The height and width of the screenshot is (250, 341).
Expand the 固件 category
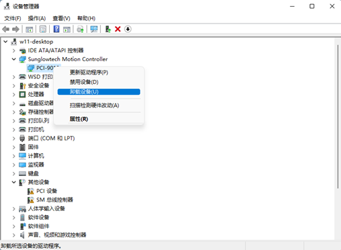click(x=14, y=147)
